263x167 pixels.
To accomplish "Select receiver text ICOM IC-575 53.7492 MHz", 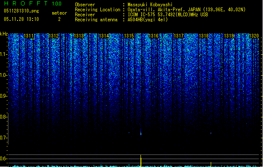I will (168, 15).
